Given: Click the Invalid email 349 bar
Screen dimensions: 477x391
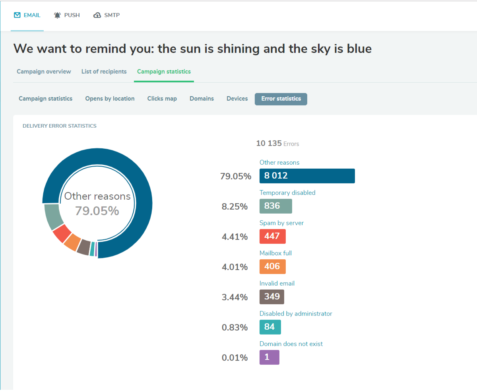Looking at the screenshot, I should point(271,297).
